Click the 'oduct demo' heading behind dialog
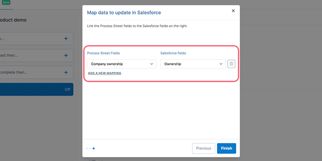322x161 pixels. [x=13, y=20]
